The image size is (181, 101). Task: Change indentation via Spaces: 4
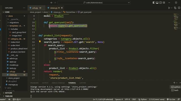point(119,99)
